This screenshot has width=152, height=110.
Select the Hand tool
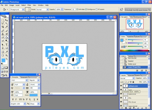(3, 55)
